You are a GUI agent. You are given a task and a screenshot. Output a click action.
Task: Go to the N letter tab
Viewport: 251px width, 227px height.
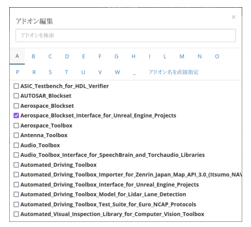coord(199,56)
